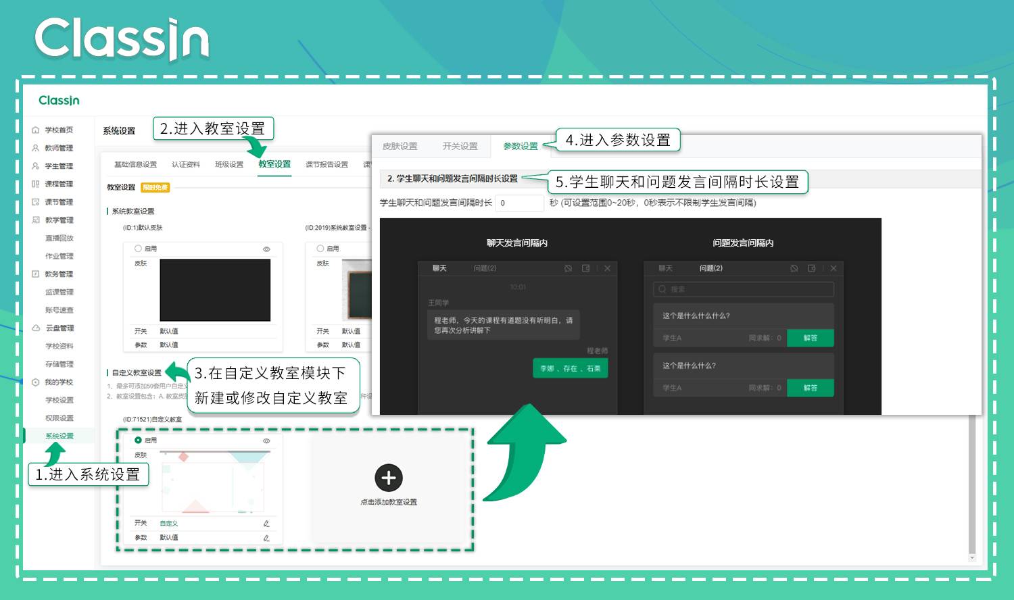This screenshot has width=1014, height=600.
Task: Open 课节管理 in the sidebar
Action: point(59,202)
